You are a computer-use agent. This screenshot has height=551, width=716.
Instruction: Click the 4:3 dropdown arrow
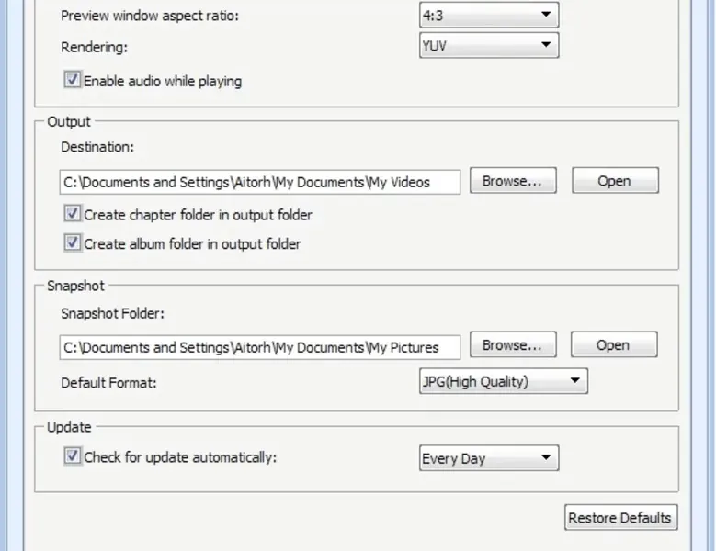(546, 15)
